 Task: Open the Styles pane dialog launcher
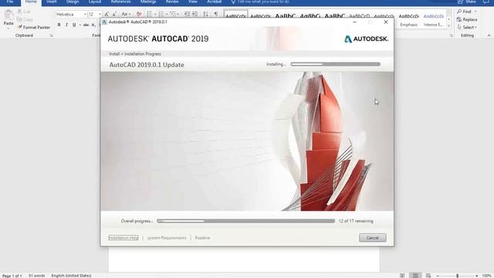click(x=451, y=36)
